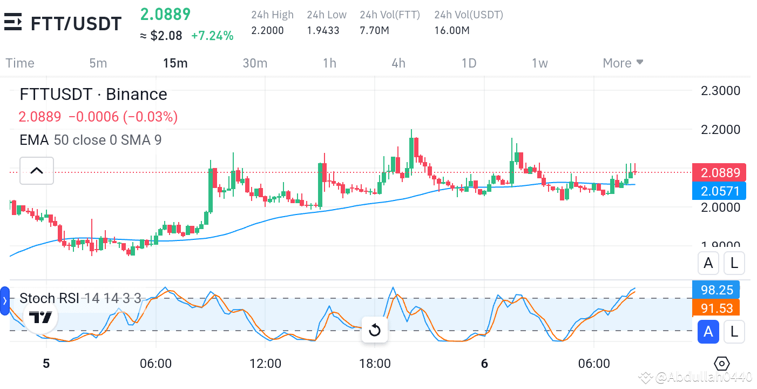
Task: Click the "L" button below the Stoch RSI panel
Action: click(x=734, y=332)
